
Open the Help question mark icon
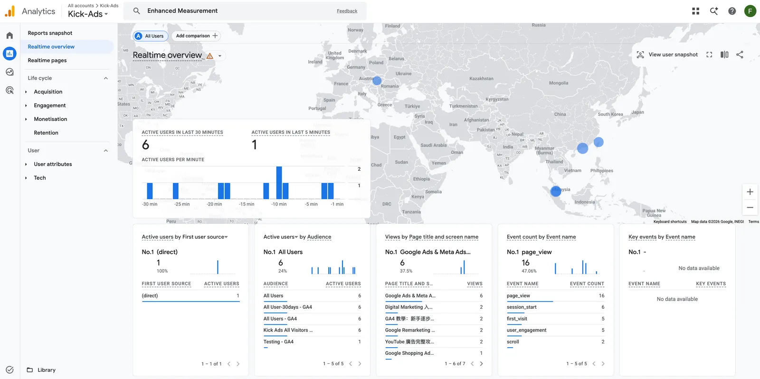click(732, 11)
